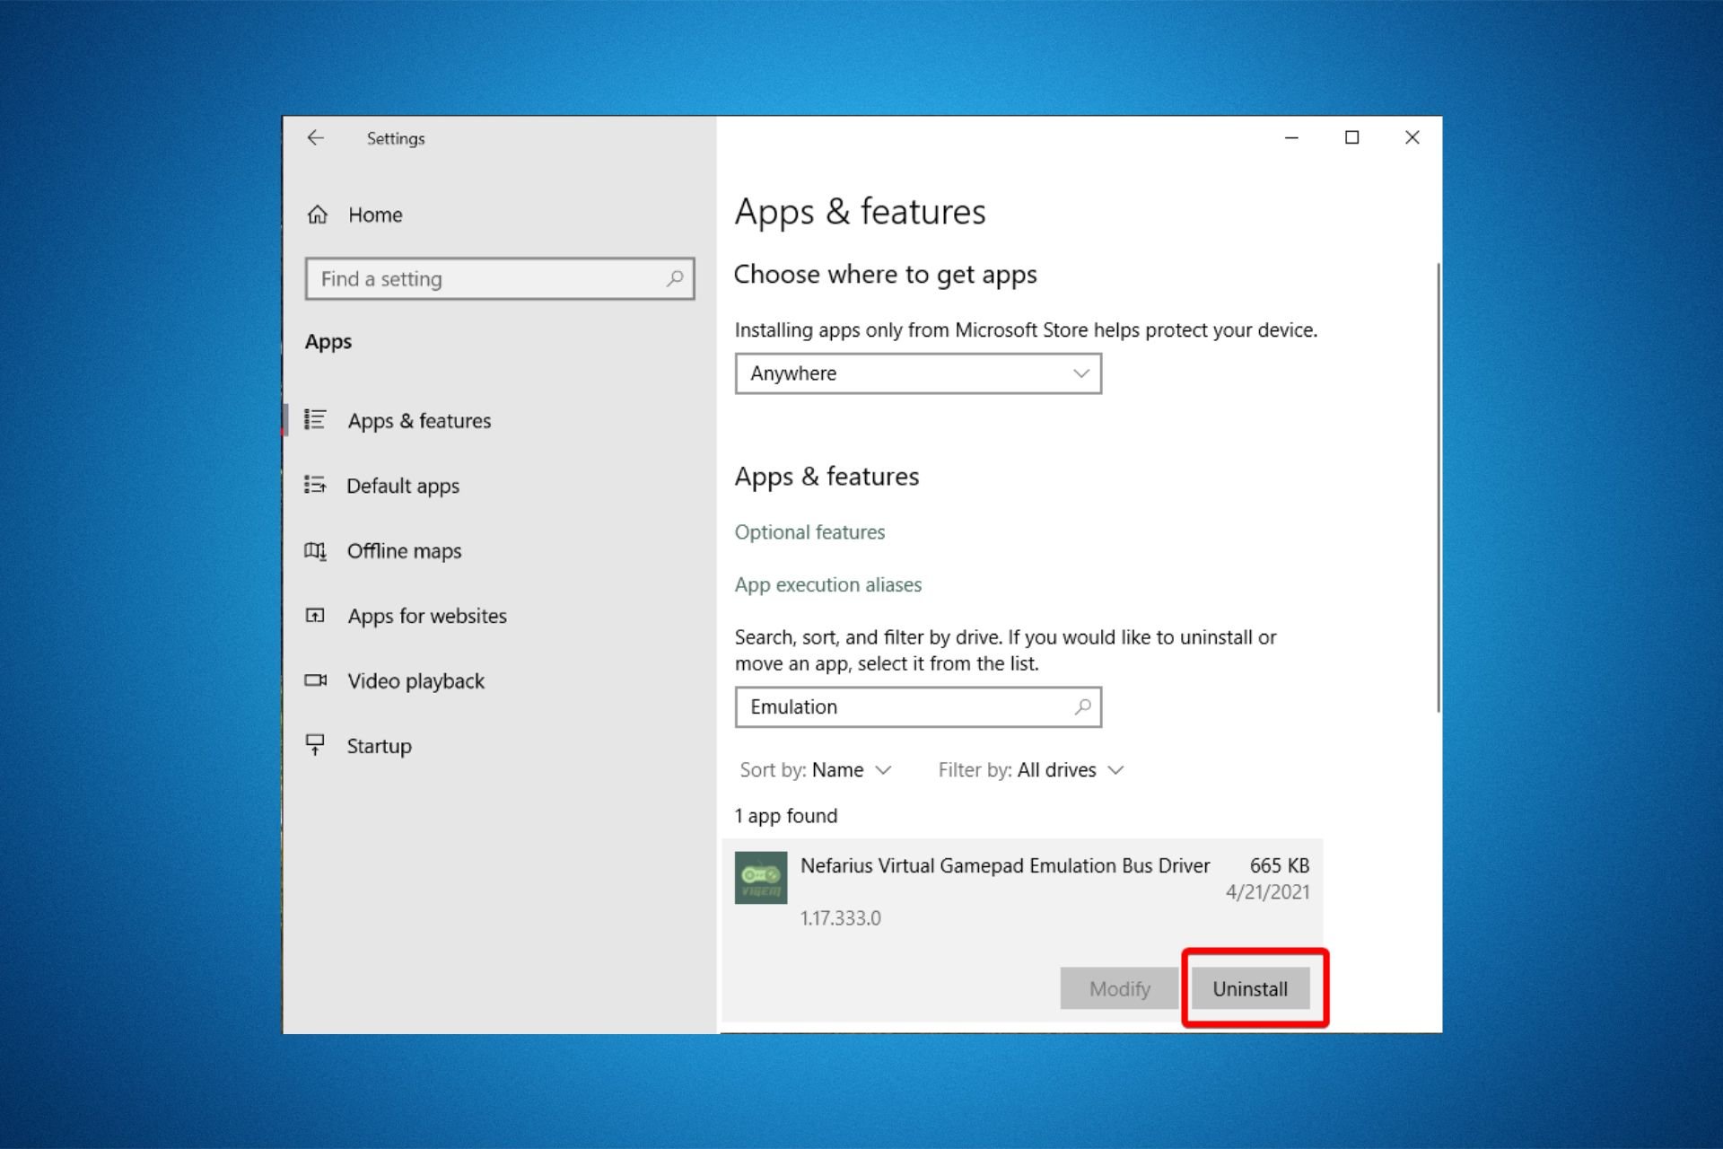Open Home via the house icon
Viewport: 1723px width, 1149px height.
tap(318, 215)
